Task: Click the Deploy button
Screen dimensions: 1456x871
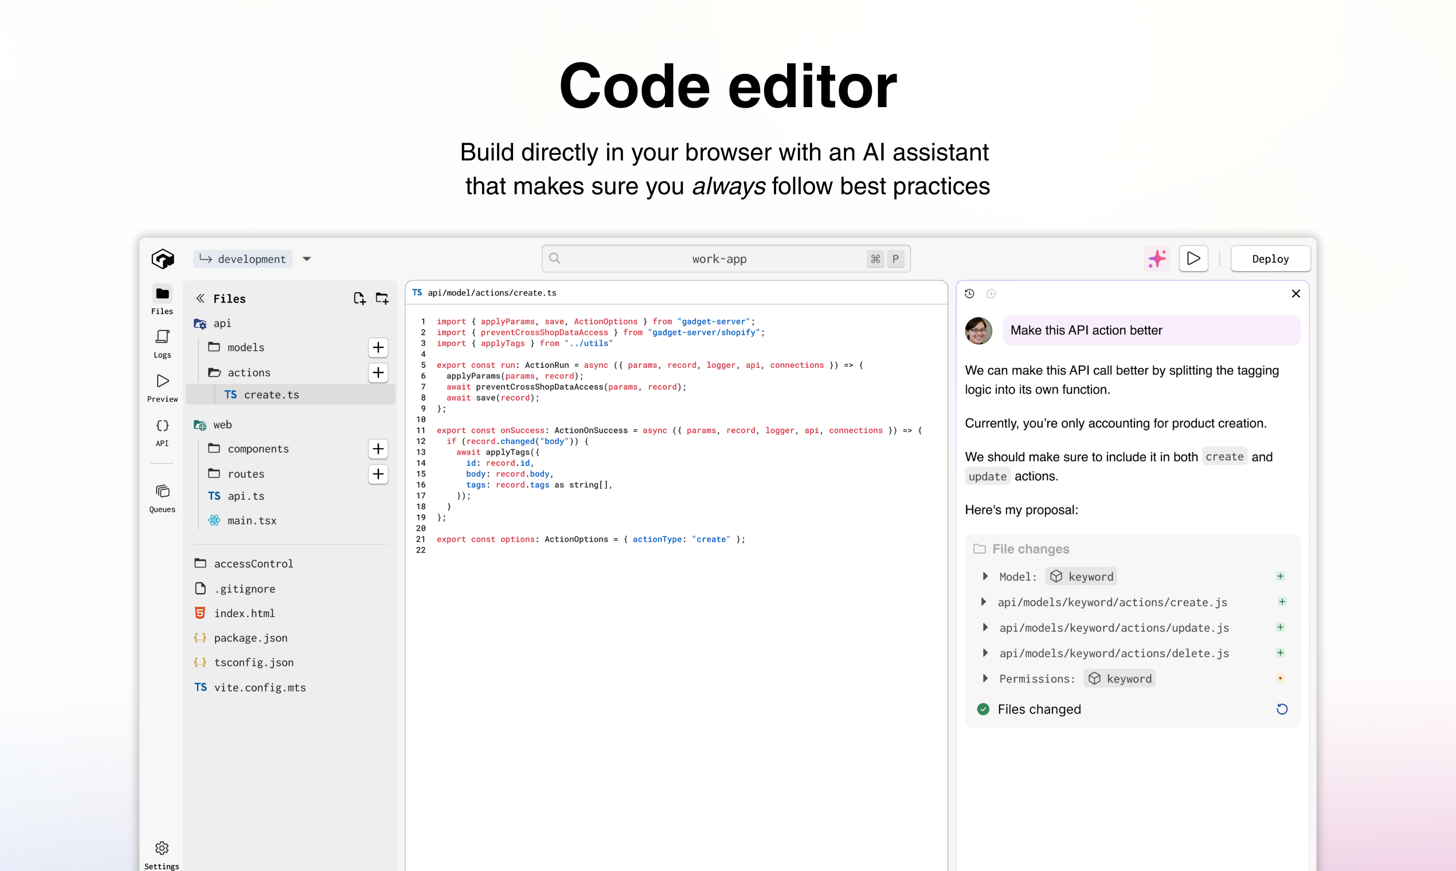Action: (1270, 259)
